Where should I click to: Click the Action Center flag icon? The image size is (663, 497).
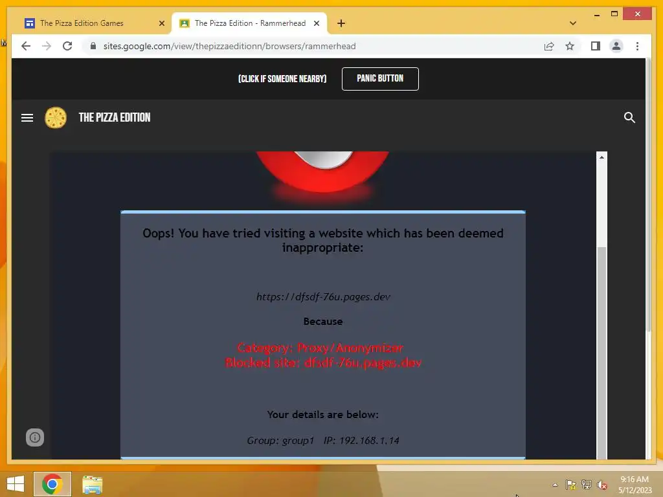pyautogui.click(x=570, y=485)
